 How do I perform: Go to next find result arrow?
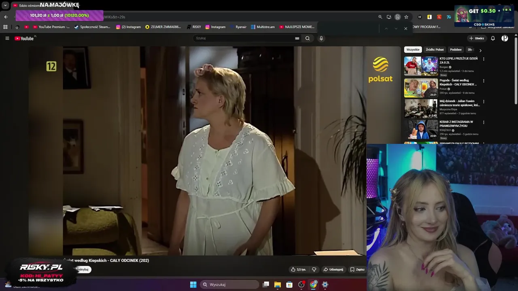[396, 28]
